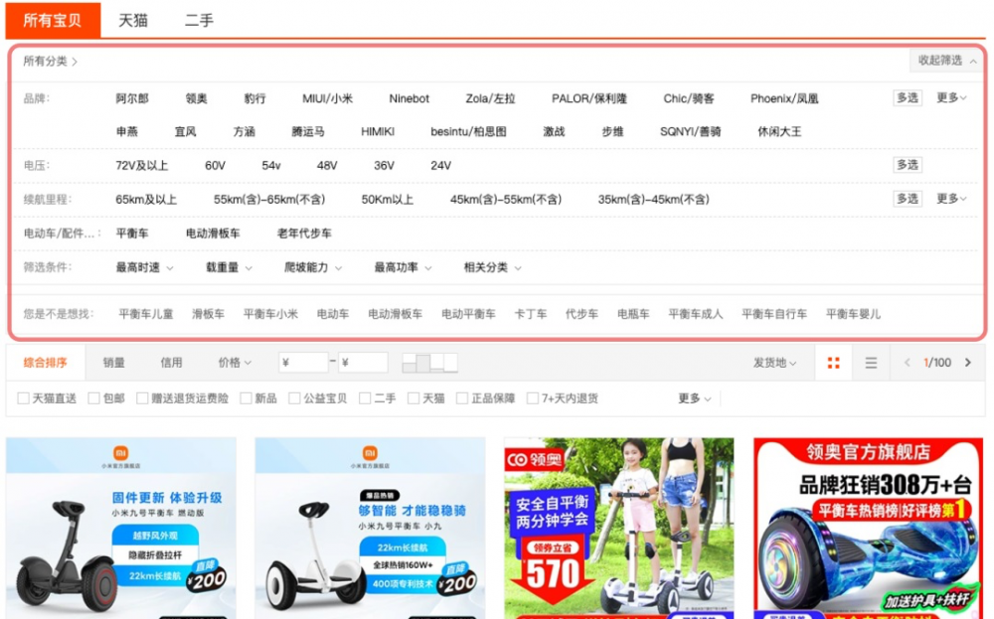Expand the 最高时速 filter dropdown
Screen dimensions: 994x619
pos(144,267)
